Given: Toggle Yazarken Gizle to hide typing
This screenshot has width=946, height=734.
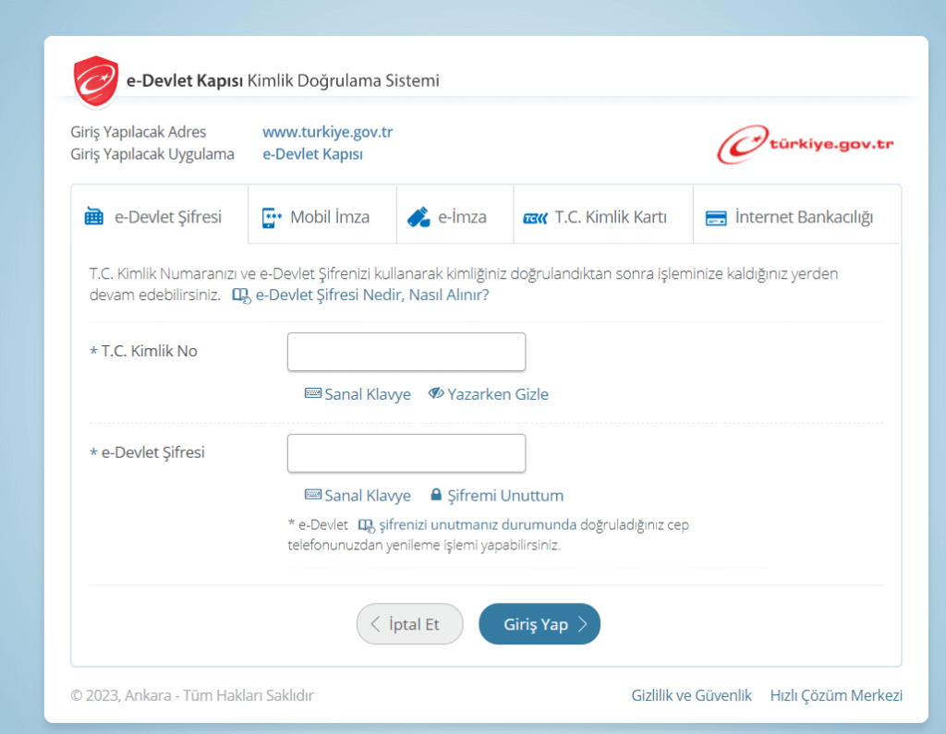Looking at the screenshot, I should 489,394.
